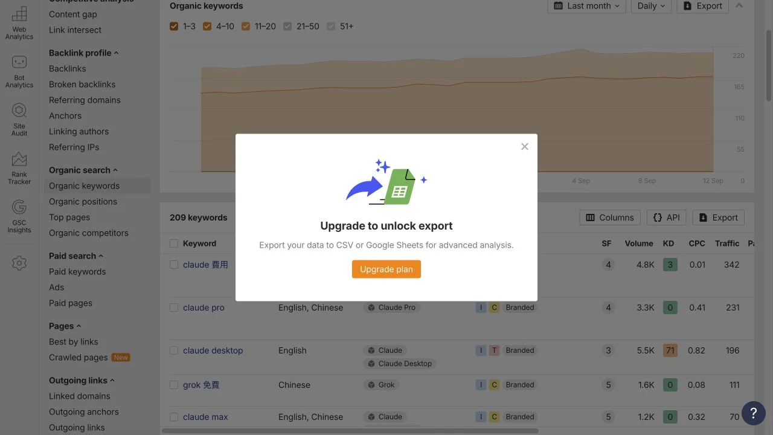This screenshot has width=773, height=435.
Task: Open the claude 費用 keyword link
Action: [x=205, y=265]
